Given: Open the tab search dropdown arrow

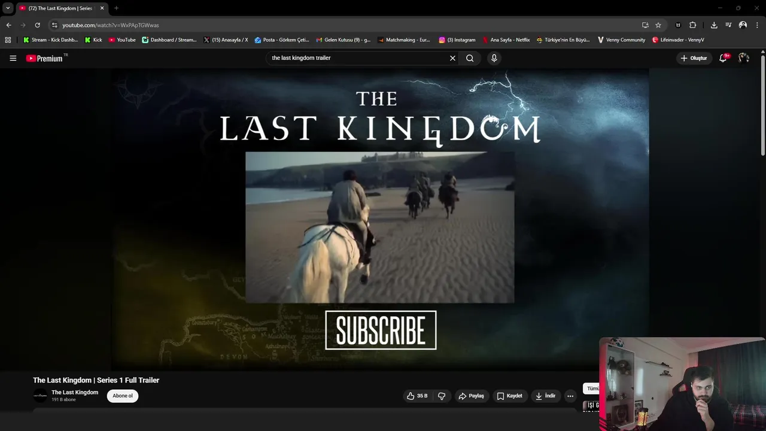Looking at the screenshot, I should click(8, 8).
